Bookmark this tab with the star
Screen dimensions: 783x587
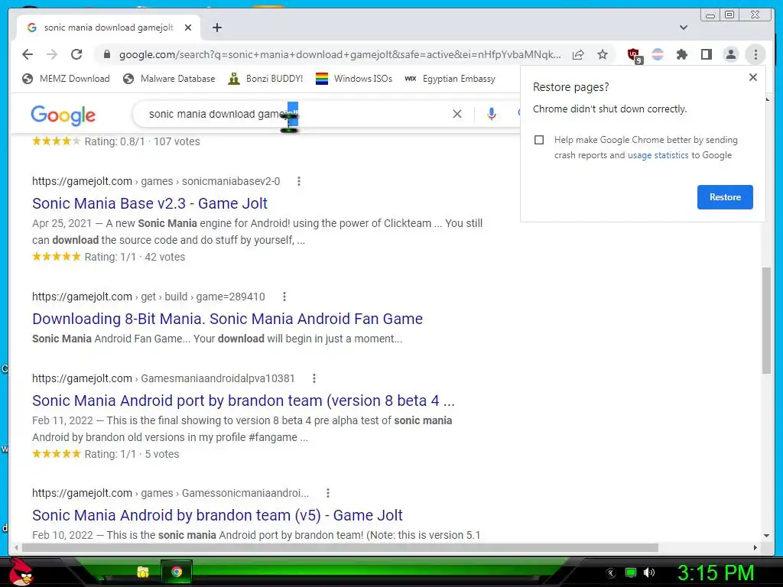click(603, 54)
